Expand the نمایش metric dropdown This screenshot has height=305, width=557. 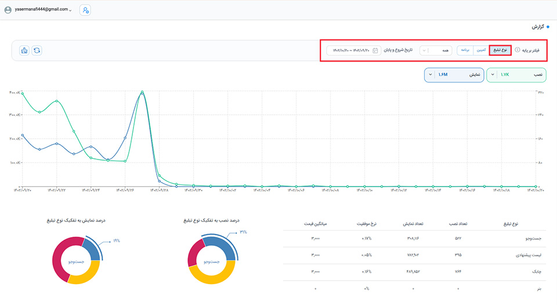430,74
